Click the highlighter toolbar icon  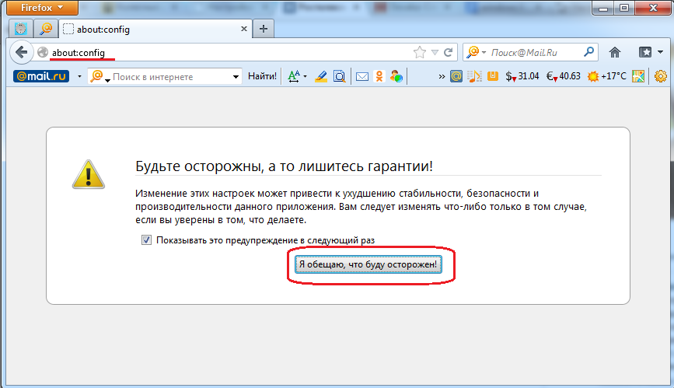coord(320,76)
